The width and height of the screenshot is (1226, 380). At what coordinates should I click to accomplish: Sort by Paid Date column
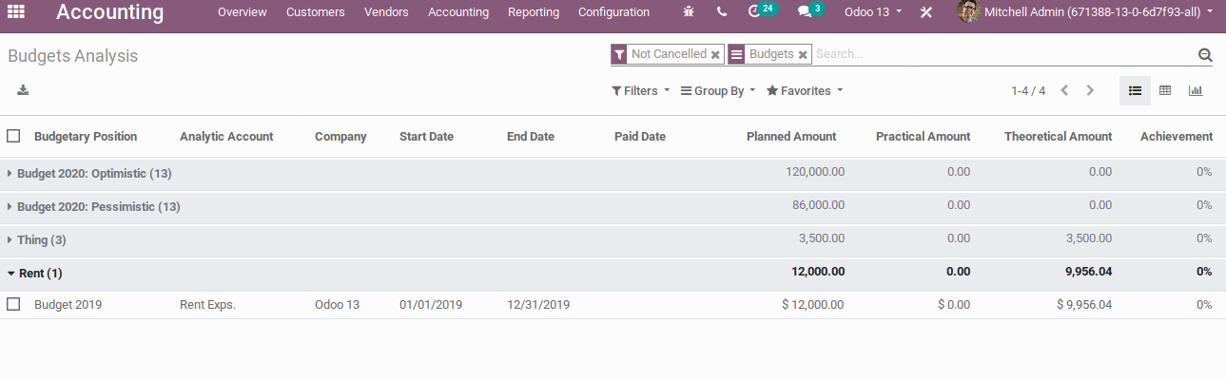(x=640, y=137)
